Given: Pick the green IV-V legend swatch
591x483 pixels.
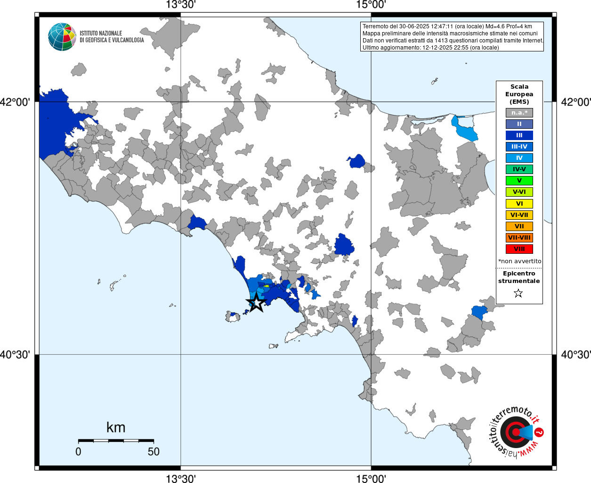Looking at the screenshot, I should pyautogui.click(x=519, y=169).
